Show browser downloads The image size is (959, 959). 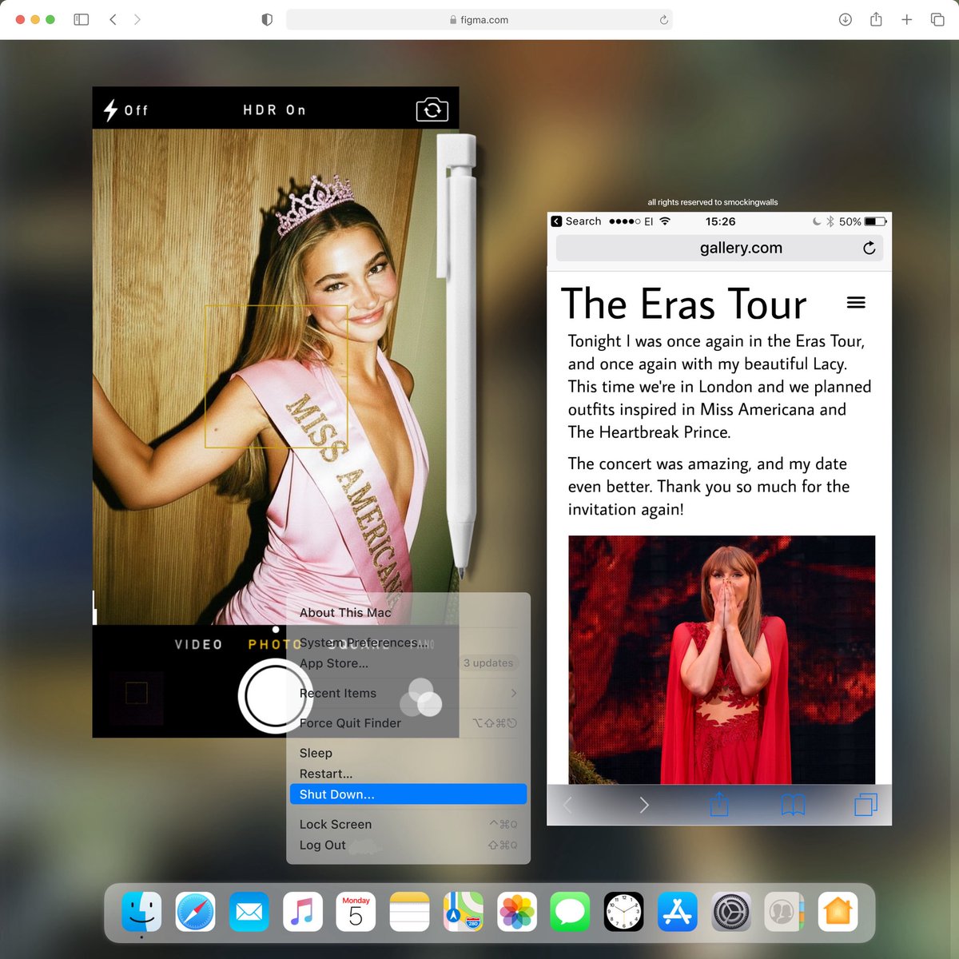click(845, 19)
